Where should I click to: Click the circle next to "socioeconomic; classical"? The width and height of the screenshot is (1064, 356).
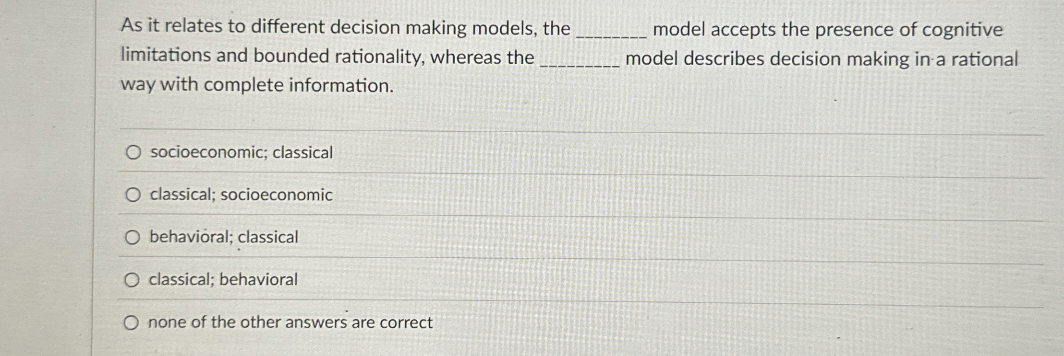(x=133, y=153)
